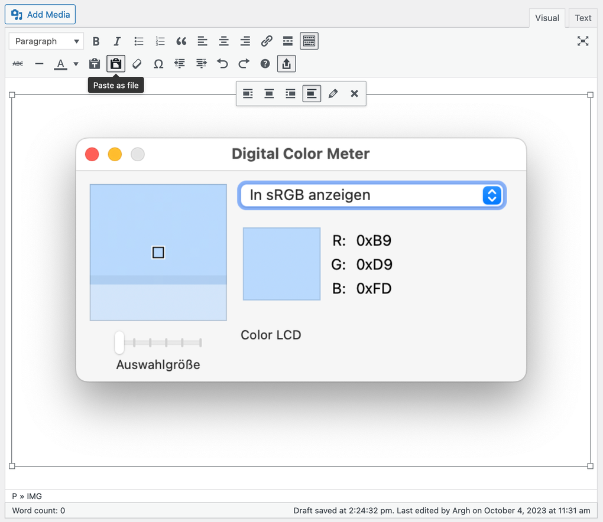Align the image left in image toolbar
The height and width of the screenshot is (522, 603).
248,94
